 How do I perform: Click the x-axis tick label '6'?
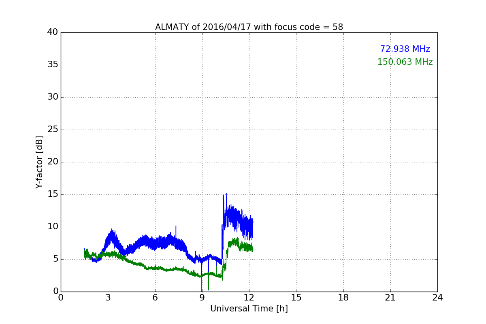pos(155,298)
